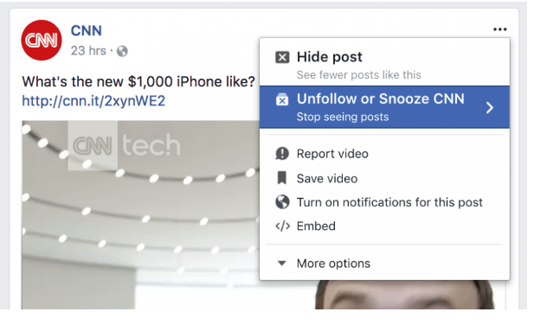Click the Embed code brackets icon

click(x=282, y=226)
